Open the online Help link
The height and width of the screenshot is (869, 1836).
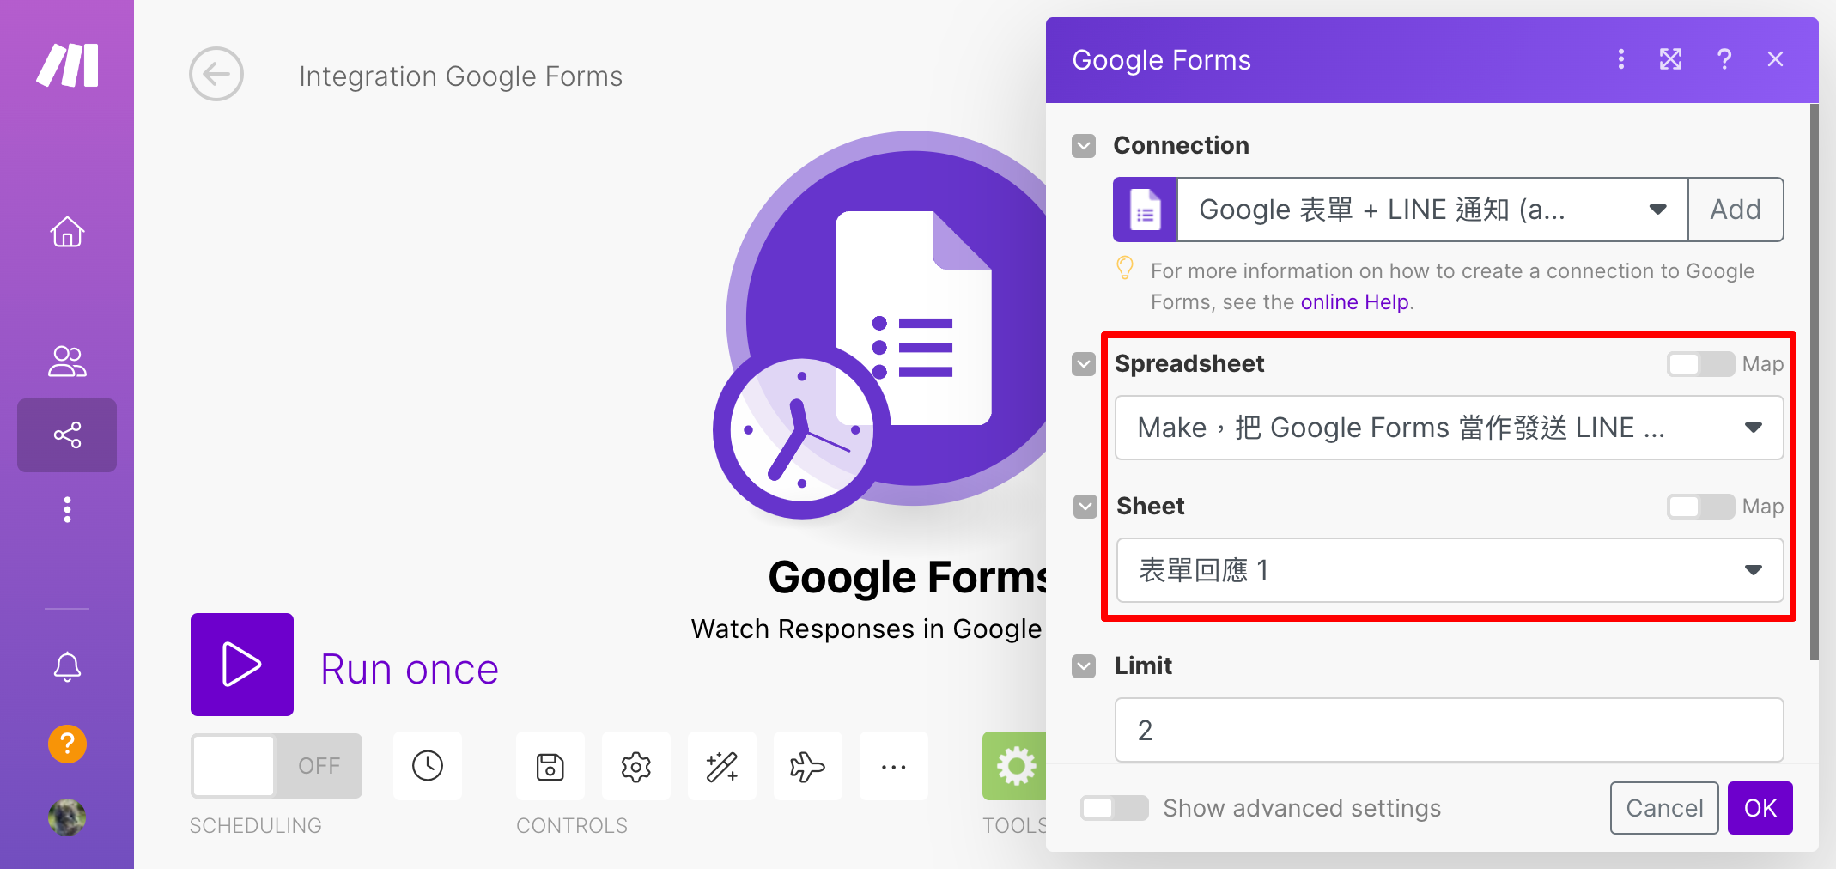coord(1354,302)
